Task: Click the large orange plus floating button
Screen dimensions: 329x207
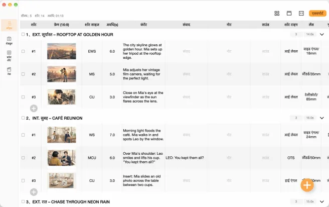Action: click(x=307, y=185)
